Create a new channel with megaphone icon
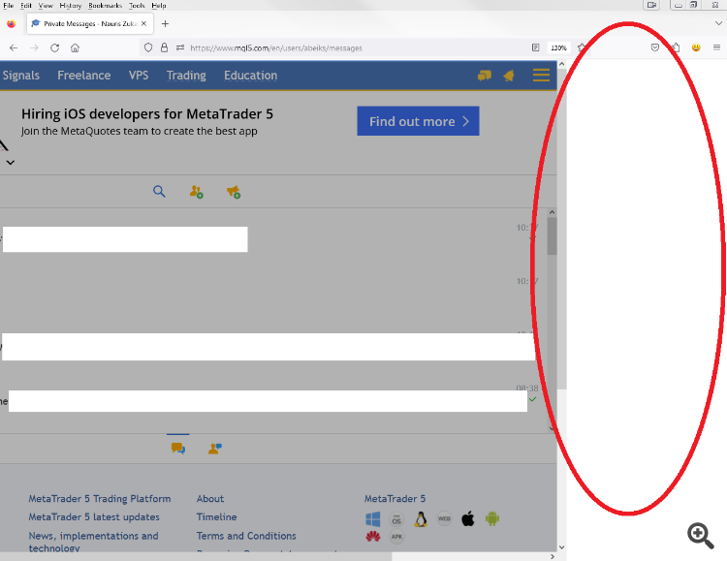The image size is (727, 561). 234,192
